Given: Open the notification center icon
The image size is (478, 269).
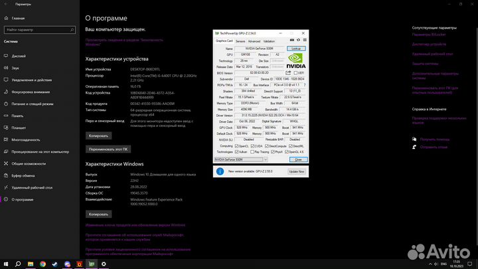Looking at the screenshot, I should (x=470, y=264).
